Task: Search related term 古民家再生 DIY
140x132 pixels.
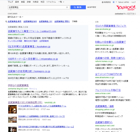Action: 45,22
